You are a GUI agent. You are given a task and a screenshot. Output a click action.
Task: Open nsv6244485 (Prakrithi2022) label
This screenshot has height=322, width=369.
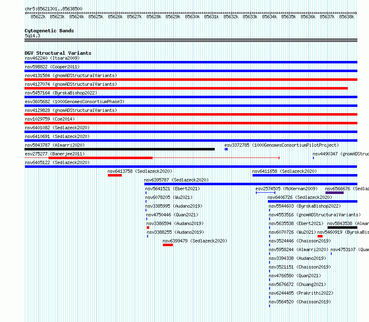point(301,293)
